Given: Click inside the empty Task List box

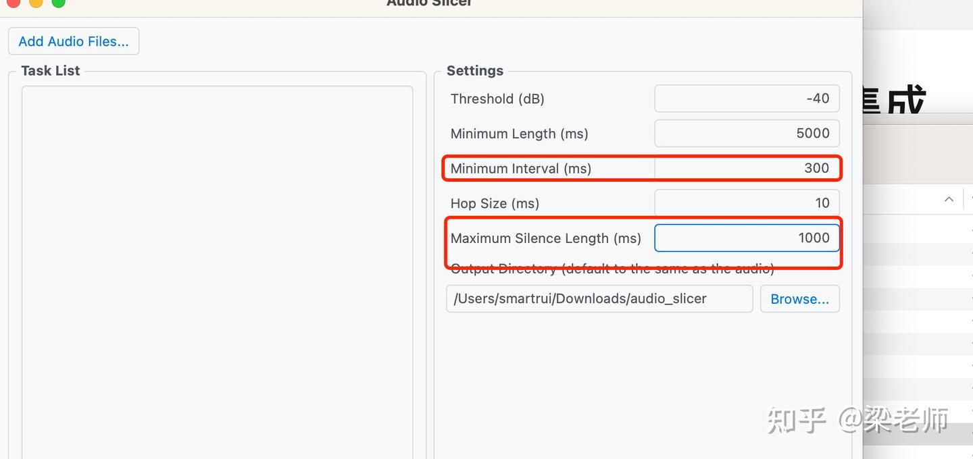Looking at the screenshot, I should pos(217,270).
